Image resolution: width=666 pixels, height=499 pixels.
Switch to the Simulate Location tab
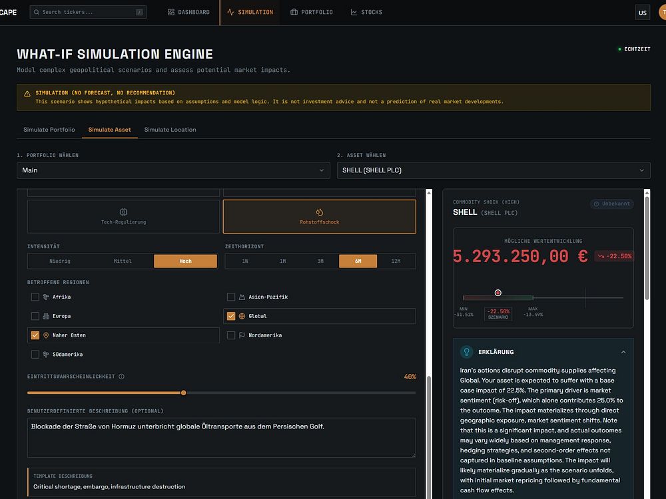(170, 130)
